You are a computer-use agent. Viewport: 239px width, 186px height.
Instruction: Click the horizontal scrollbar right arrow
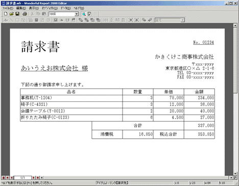pyautogui.click(x=231, y=178)
